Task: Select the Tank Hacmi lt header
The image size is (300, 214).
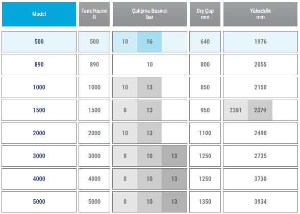Action: coord(94,14)
